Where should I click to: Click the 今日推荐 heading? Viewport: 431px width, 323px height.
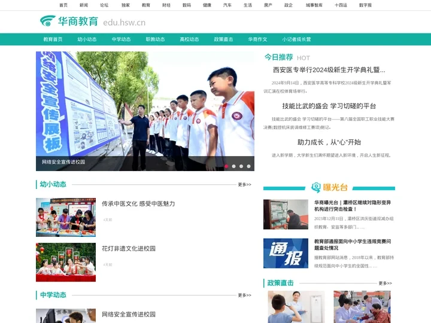tap(279, 57)
